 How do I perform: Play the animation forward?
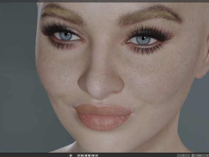point(89,155)
